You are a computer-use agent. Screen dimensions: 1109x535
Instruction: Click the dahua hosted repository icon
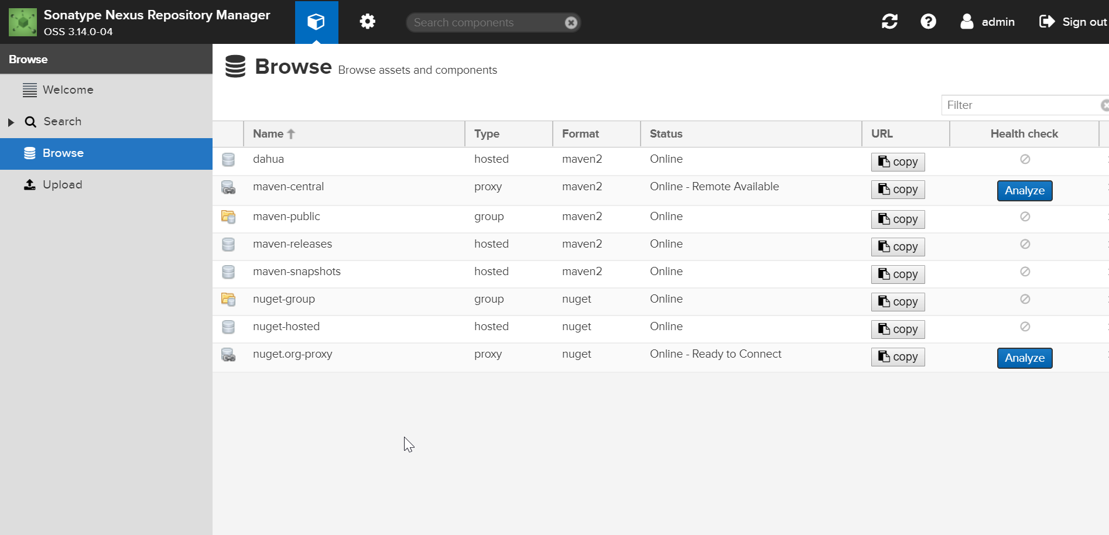pyautogui.click(x=228, y=159)
